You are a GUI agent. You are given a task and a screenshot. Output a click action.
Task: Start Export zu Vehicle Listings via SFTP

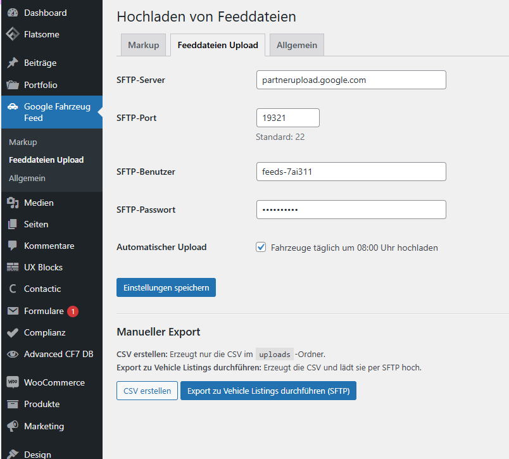pyautogui.click(x=268, y=391)
